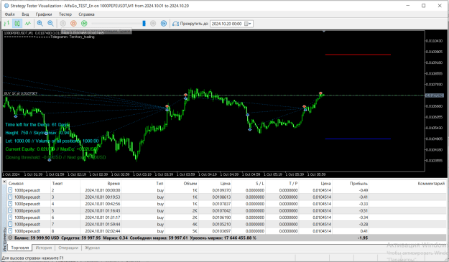Click the volume cell 5K in ticket 8 row

point(195,231)
